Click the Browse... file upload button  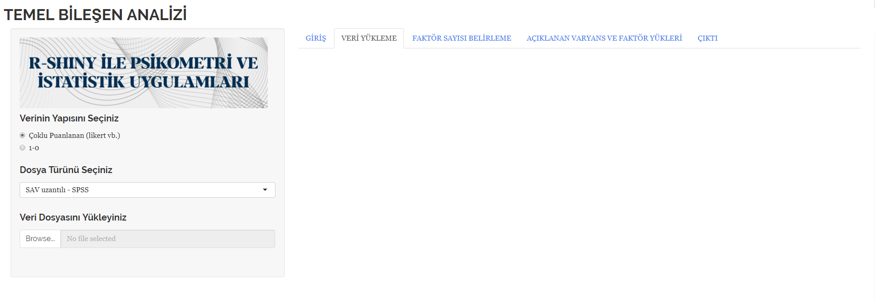(40, 239)
